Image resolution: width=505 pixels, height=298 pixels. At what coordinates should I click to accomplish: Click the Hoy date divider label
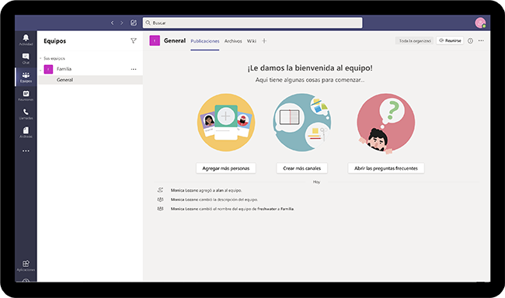pyautogui.click(x=316, y=182)
